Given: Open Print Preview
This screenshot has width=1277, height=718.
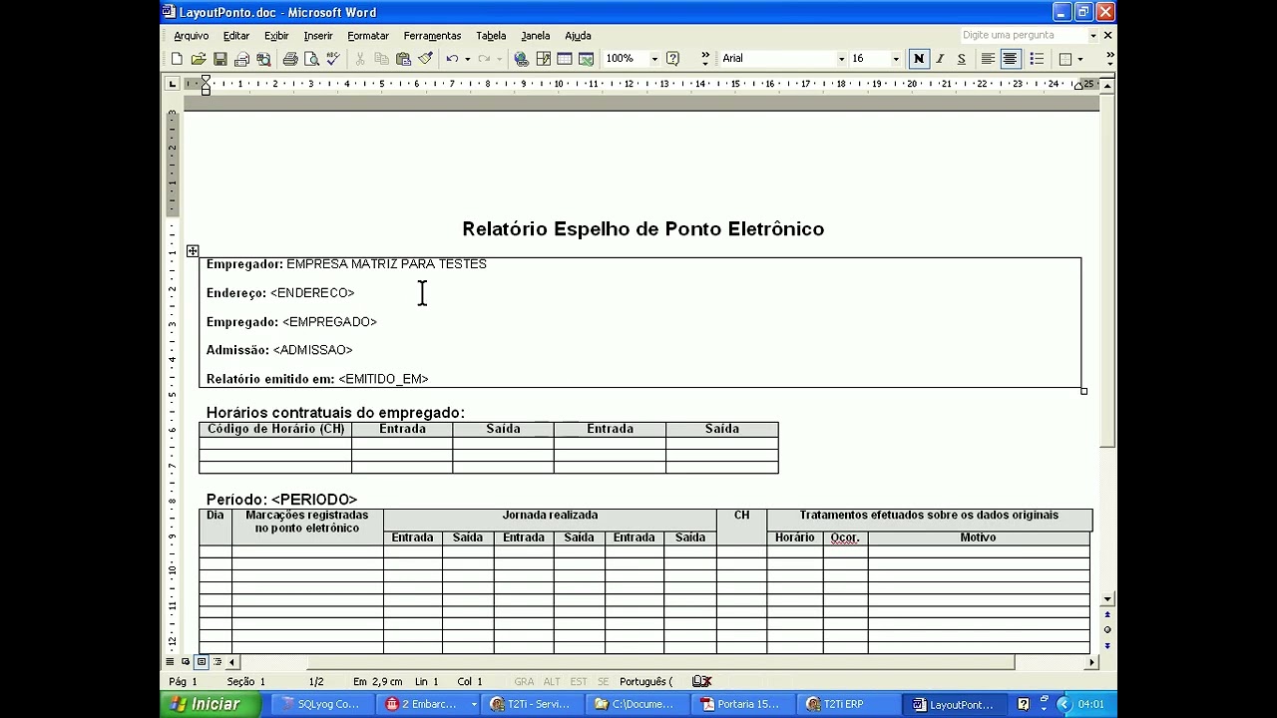Looking at the screenshot, I should click(311, 59).
